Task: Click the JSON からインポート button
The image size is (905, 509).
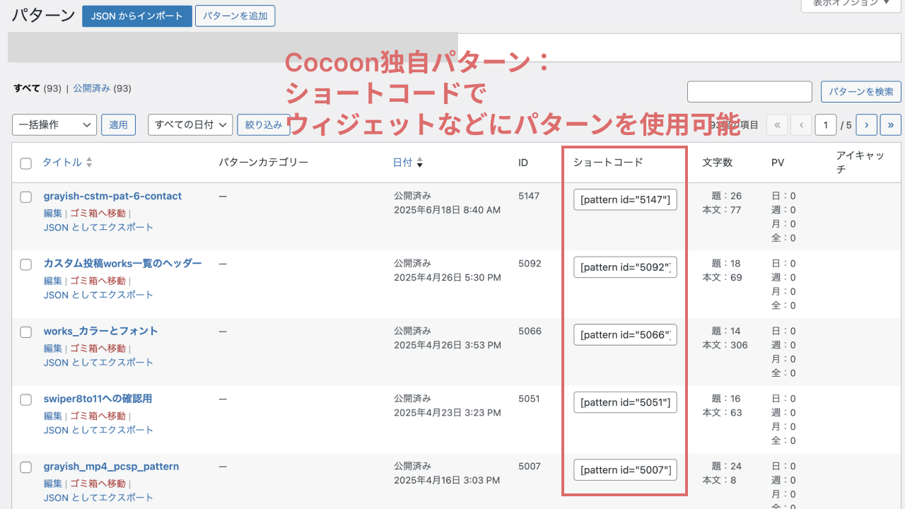Action: coord(137,16)
